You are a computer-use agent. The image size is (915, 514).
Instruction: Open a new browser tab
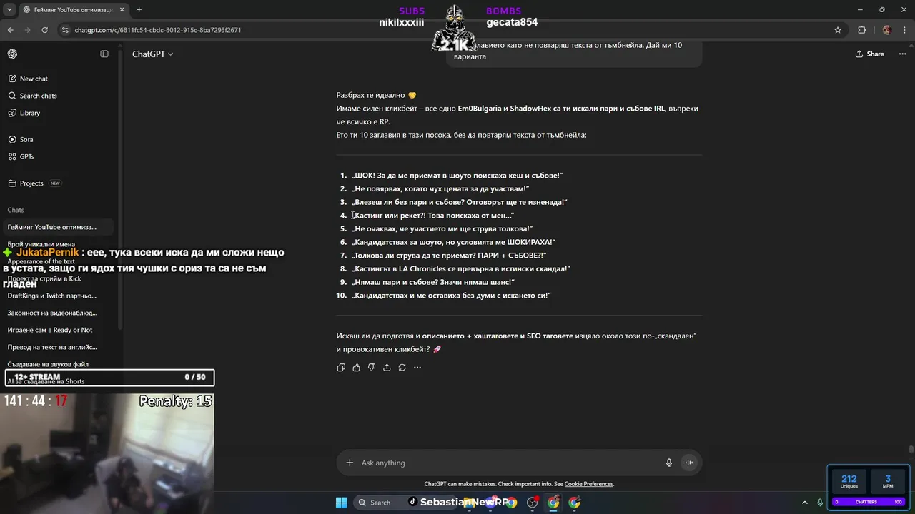[139, 9]
